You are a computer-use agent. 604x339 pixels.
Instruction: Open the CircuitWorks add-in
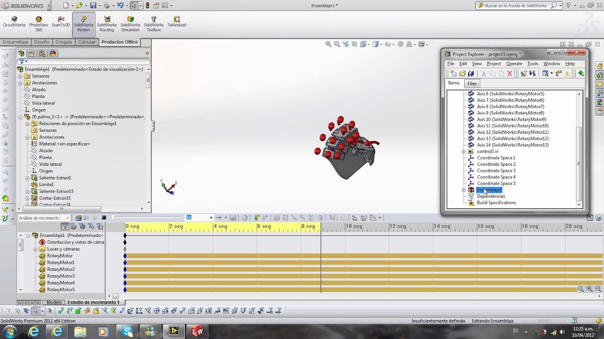[14, 22]
